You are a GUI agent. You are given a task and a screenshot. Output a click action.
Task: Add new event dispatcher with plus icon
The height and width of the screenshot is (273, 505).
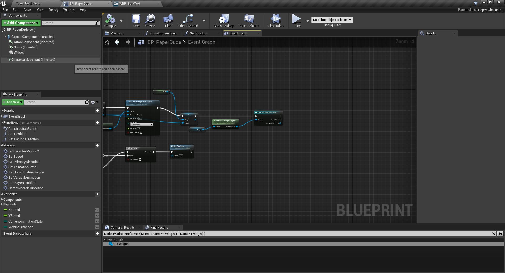pos(97,234)
